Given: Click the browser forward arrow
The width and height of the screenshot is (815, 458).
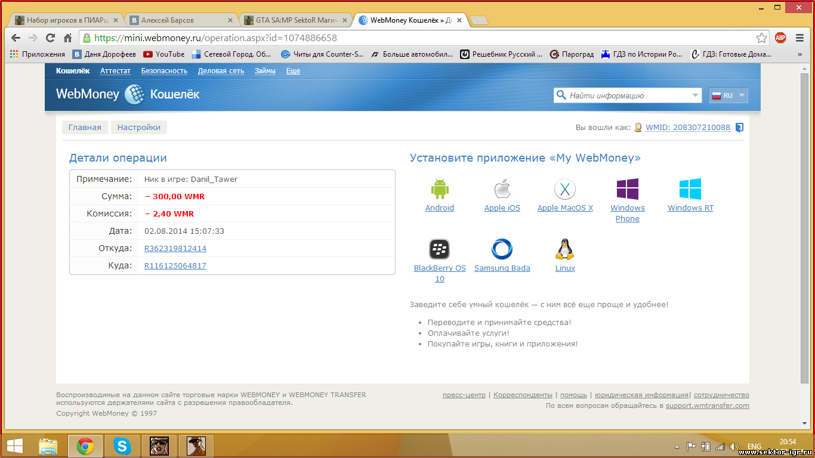Looking at the screenshot, I should point(33,38).
